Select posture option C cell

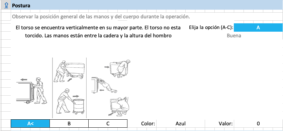pyautogui.click(x=108, y=123)
